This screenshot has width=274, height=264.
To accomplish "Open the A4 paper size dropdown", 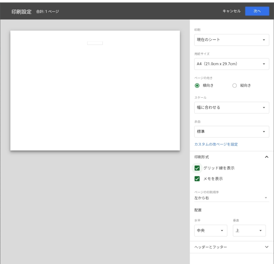I will coord(231,64).
